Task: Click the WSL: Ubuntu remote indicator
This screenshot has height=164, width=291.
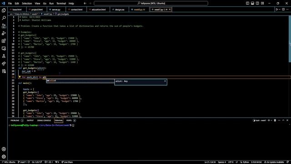Action: 8,162
